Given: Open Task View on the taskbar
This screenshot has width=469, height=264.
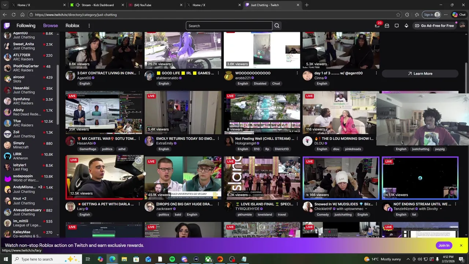Looking at the screenshot, I should (88, 259).
